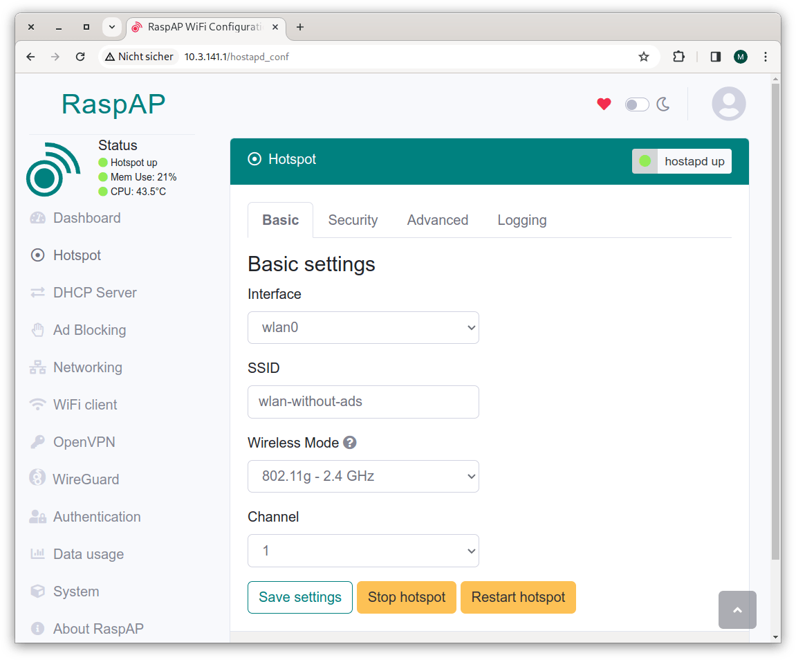This screenshot has height=660, width=796.
Task: Click the SSID input field
Action: point(363,402)
